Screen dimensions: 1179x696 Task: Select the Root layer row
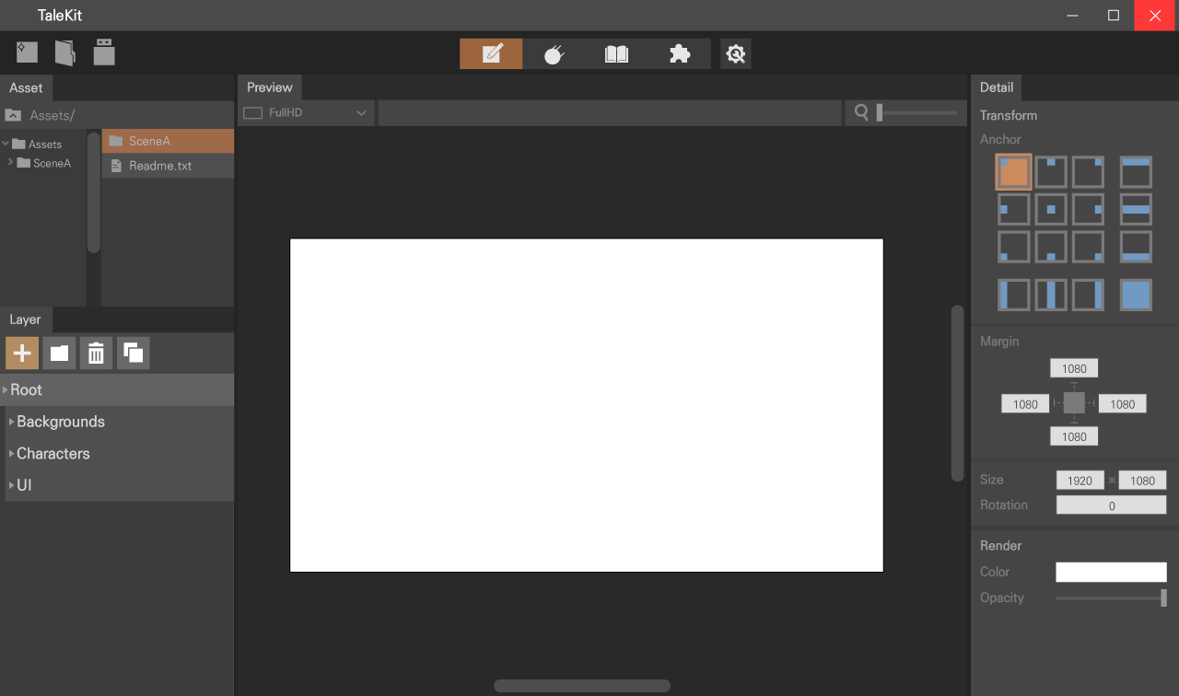(x=117, y=389)
